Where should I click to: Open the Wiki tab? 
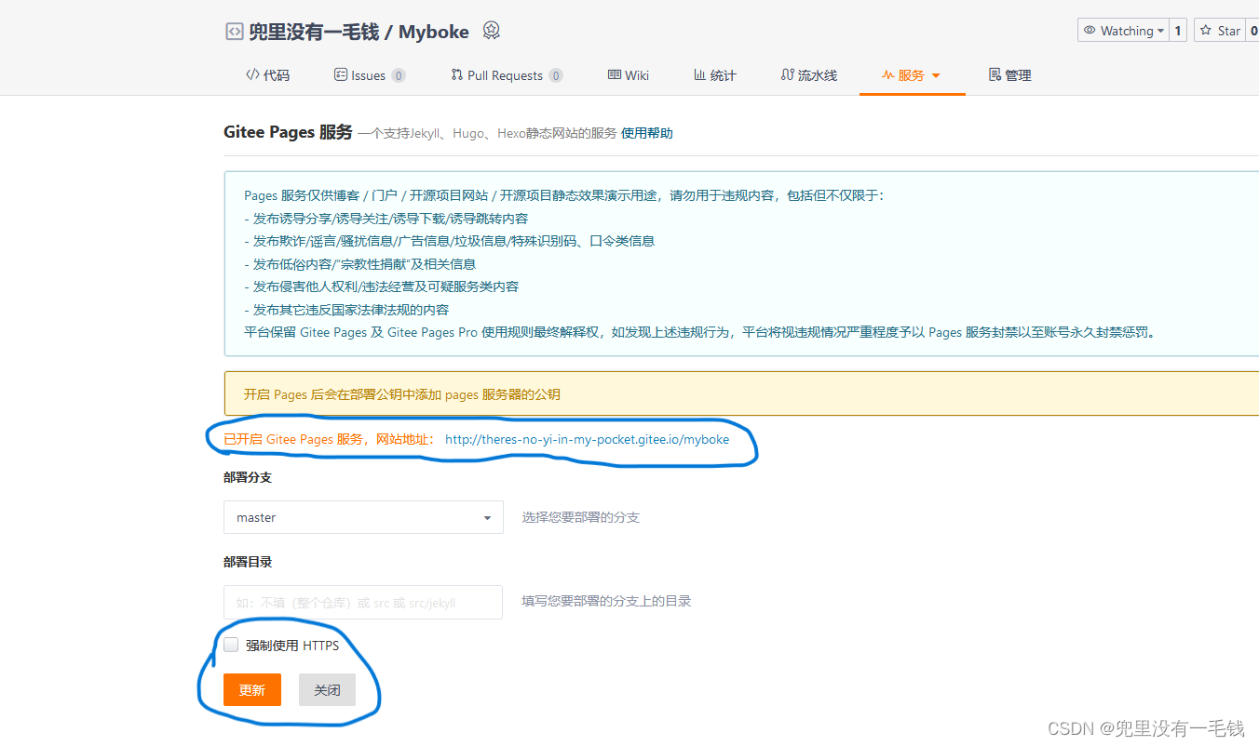[629, 75]
